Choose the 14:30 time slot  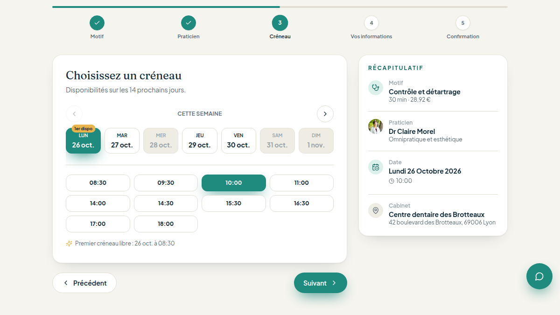pos(166,203)
